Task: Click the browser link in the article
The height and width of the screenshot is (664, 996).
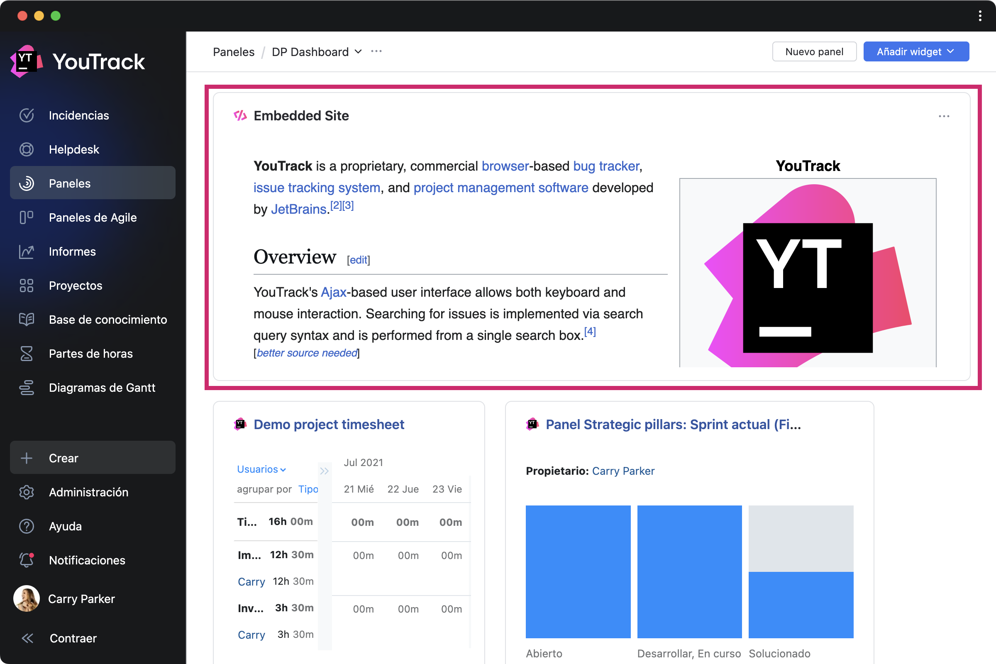Action: click(505, 166)
